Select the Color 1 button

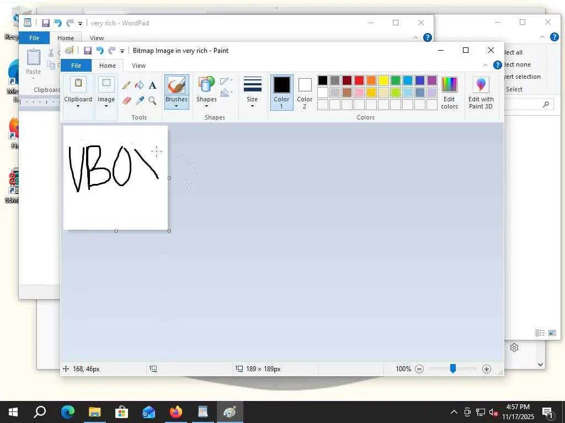(x=282, y=93)
